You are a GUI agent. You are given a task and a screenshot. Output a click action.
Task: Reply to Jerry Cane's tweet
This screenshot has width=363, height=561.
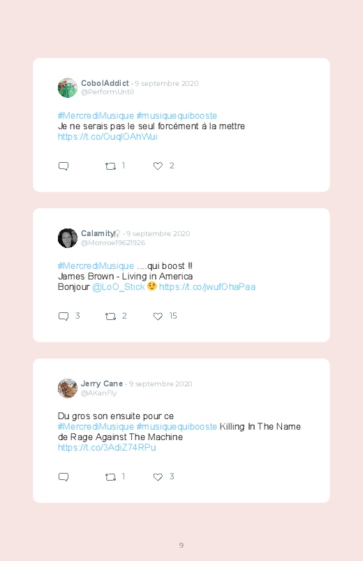click(64, 477)
